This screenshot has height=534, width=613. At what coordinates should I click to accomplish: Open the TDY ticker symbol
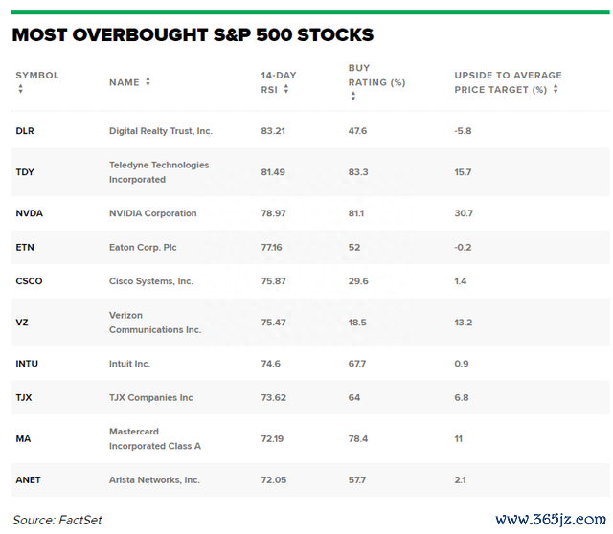click(25, 172)
